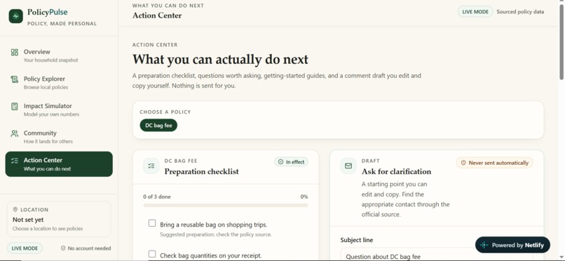
Task: Click the Action Center header title
Action: 157,15
